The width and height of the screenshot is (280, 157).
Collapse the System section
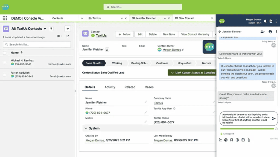[86, 128]
